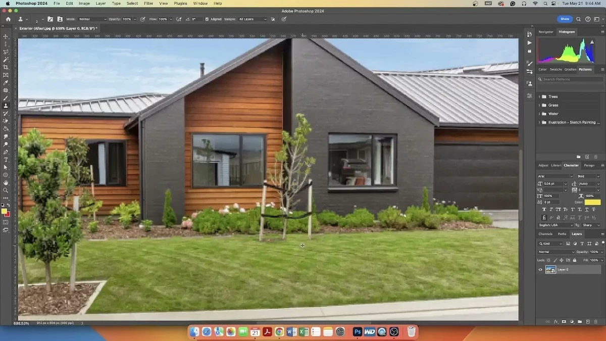606x341 pixels.
Task: Activate the Crop tool
Action: coord(6,67)
